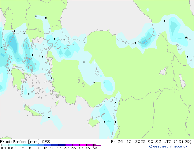Pick the legend swatch between 10 and 15
Image resolution: width=194 pixels, height=149 pixels.
coord(40,145)
